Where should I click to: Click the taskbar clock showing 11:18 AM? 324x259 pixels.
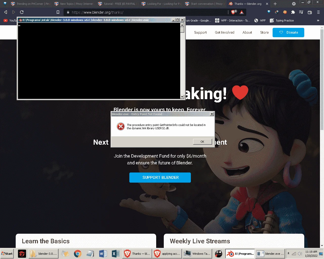click(x=311, y=254)
